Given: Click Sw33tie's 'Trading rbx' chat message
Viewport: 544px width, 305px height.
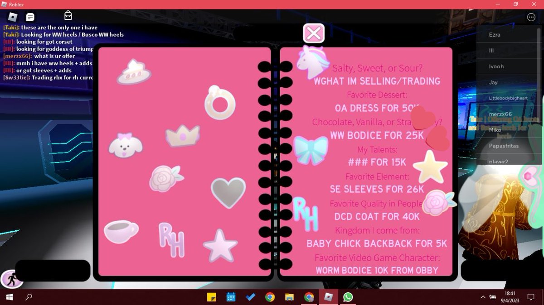Looking at the screenshot, I should coord(48,77).
